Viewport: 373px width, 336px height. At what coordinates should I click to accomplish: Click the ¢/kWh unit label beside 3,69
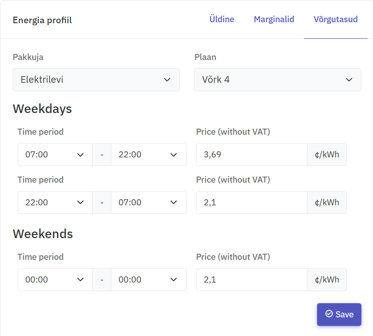click(x=327, y=154)
